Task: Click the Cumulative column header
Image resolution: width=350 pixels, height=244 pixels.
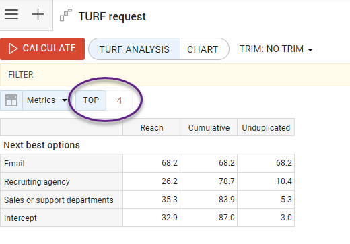Action: click(209, 127)
